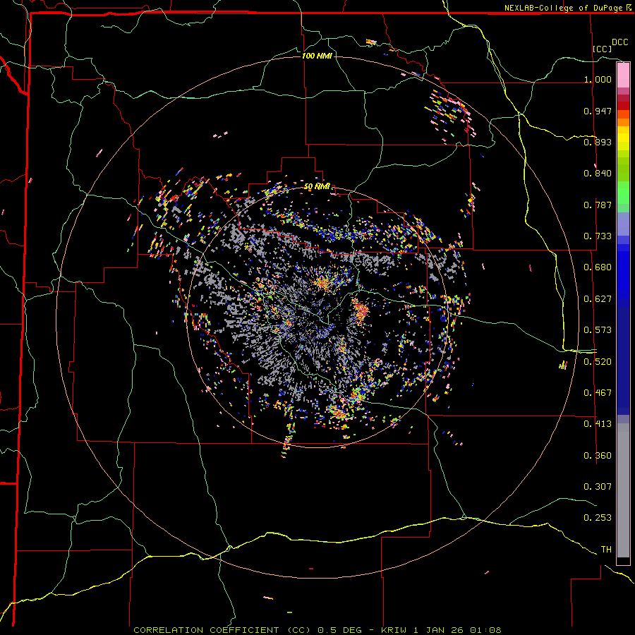Select the 0.467 legend value

(598, 393)
